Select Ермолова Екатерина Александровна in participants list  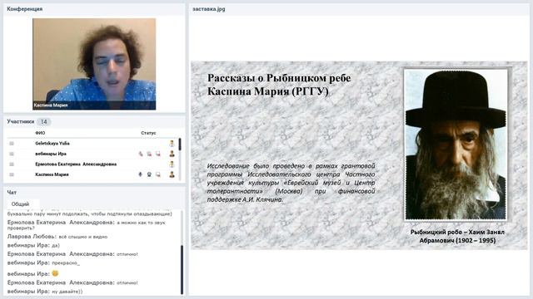tap(76, 164)
